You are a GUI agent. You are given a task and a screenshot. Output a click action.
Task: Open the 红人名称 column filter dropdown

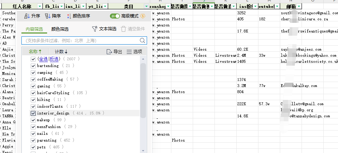click(39, 6)
